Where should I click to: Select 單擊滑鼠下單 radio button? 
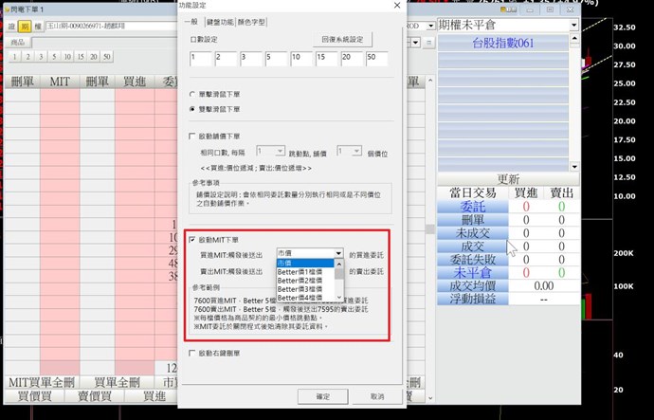coord(193,96)
